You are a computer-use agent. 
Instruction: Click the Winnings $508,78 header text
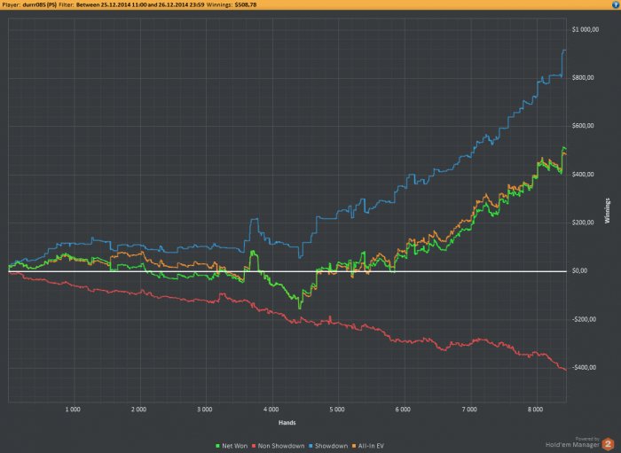(x=232, y=4)
